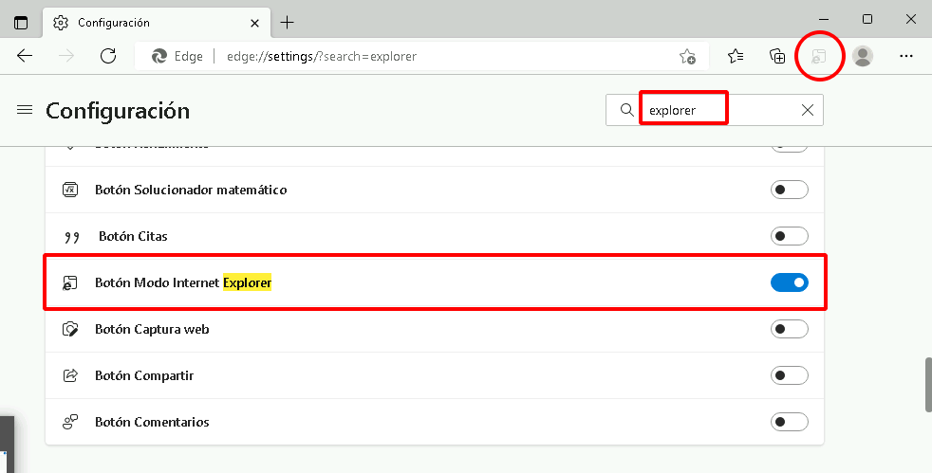The width and height of the screenshot is (932, 473).
Task: Go back with the browser back arrow
Action: click(x=25, y=56)
